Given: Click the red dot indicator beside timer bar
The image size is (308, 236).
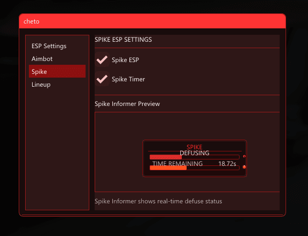Looking at the screenshot, I should coord(244,167).
